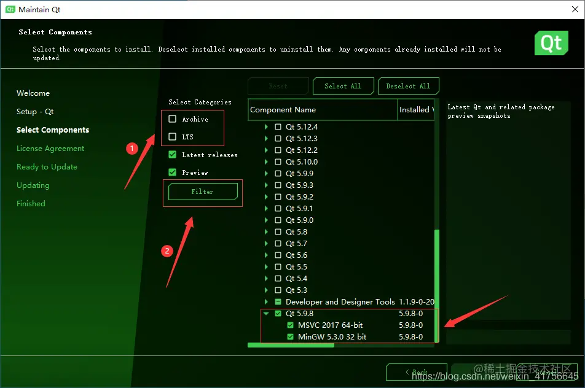Uncheck the Qt 5.9.8 parent checkbox
This screenshot has height=388, width=585.
(278, 314)
